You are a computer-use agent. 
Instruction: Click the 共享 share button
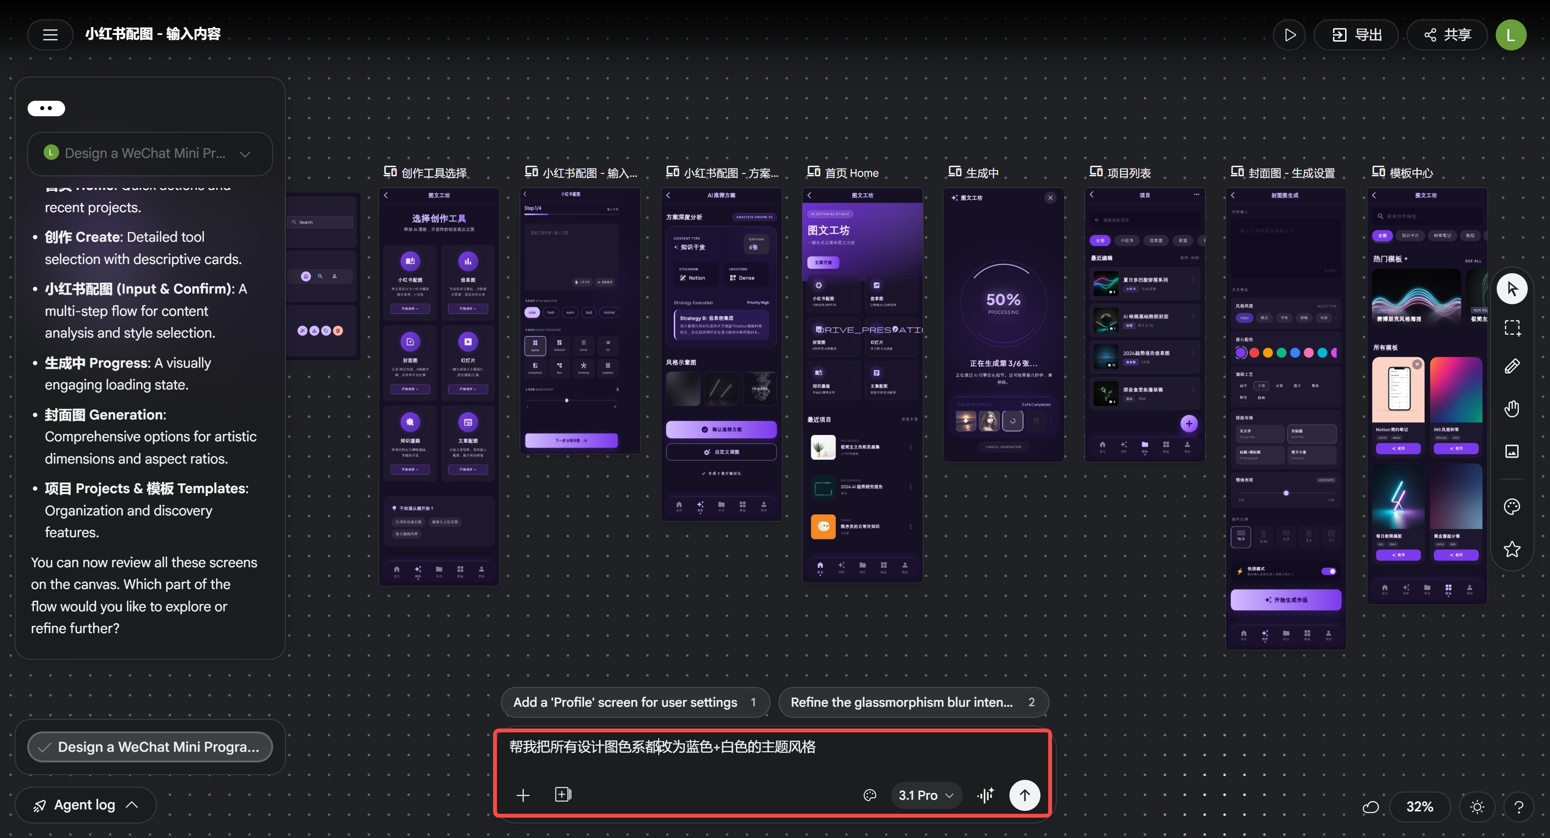coord(1446,35)
